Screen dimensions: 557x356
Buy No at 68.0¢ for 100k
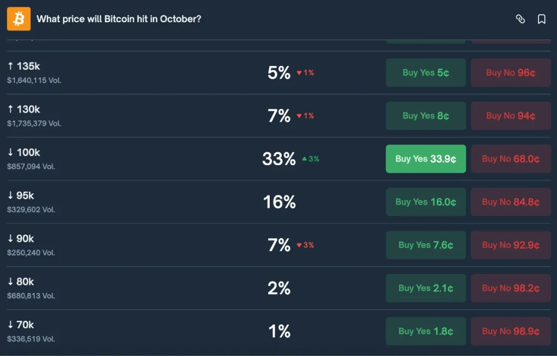click(510, 159)
